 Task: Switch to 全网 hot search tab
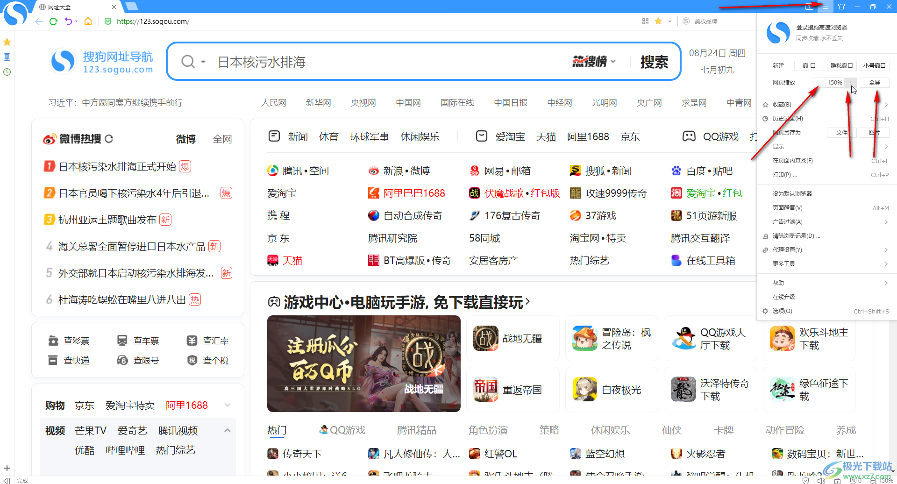click(x=222, y=139)
